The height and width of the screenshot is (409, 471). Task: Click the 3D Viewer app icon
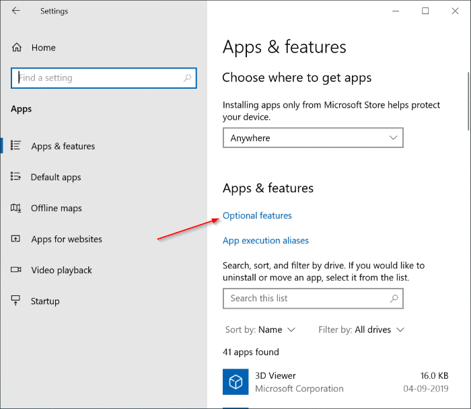(x=235, y=381)
